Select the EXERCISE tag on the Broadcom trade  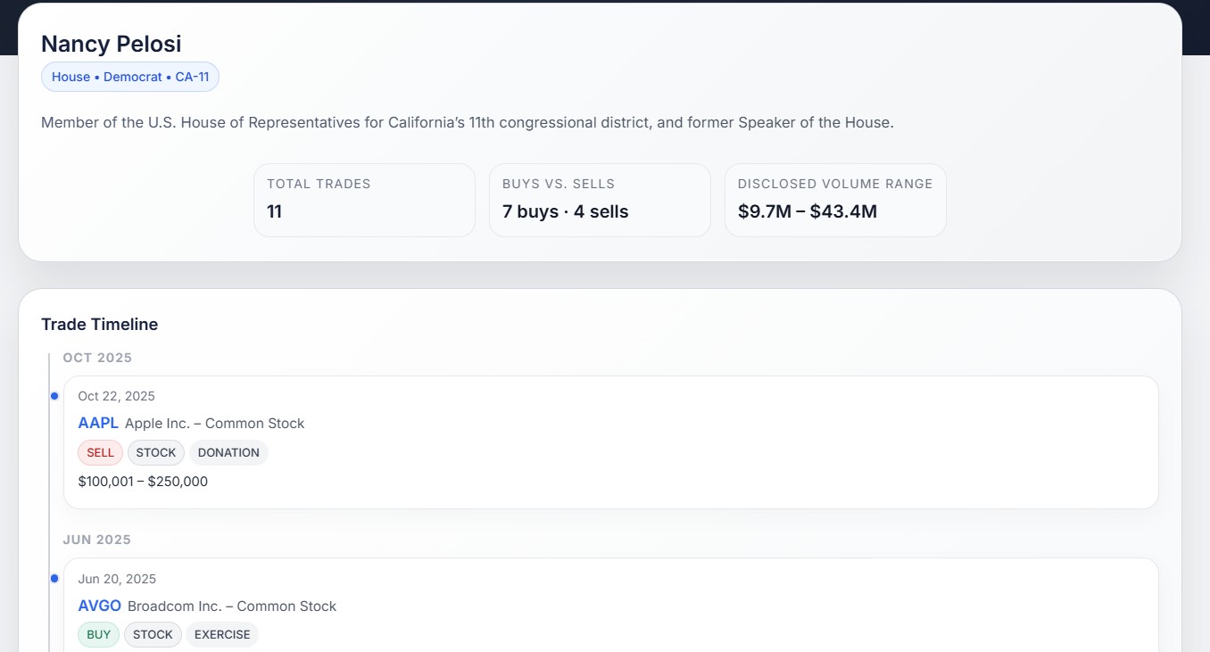[222, 634]
